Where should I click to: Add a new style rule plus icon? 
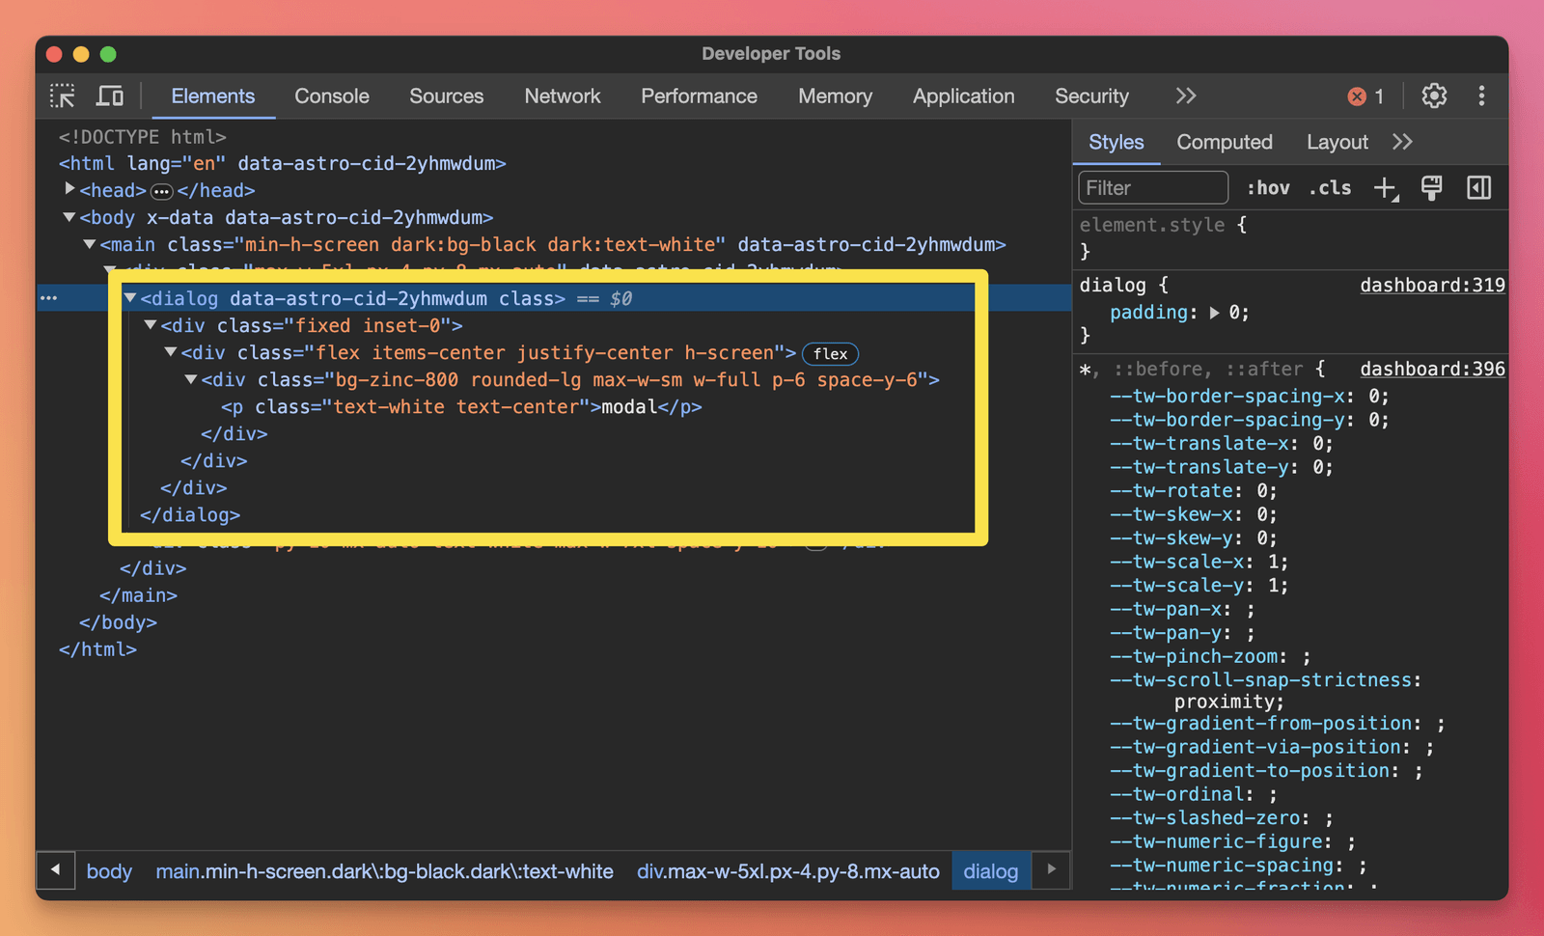[x=1386, y=188]
